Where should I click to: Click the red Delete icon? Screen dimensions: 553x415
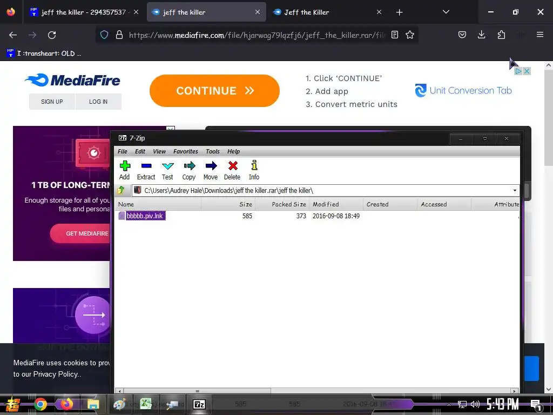point(232,170)
